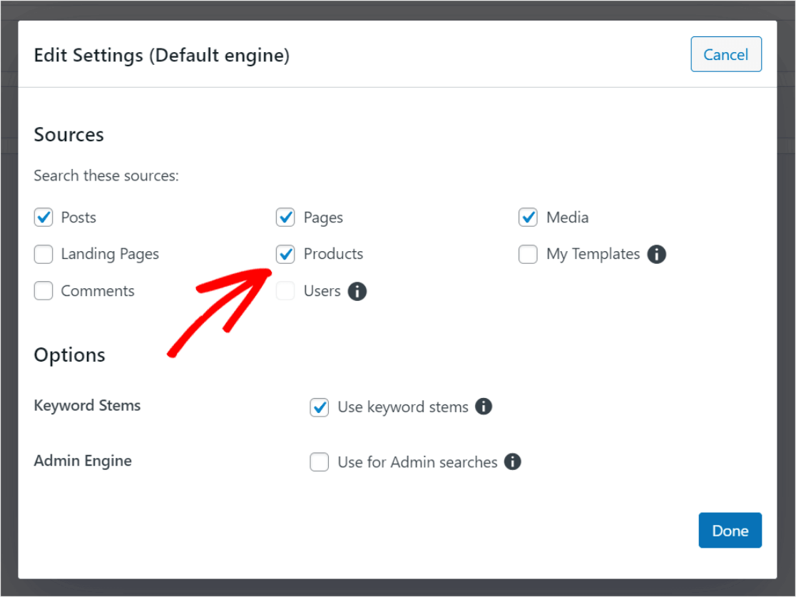Screen dimensions: 796x597
Task: Click the Admin Engine label
Action: click(x=82, y=461)
